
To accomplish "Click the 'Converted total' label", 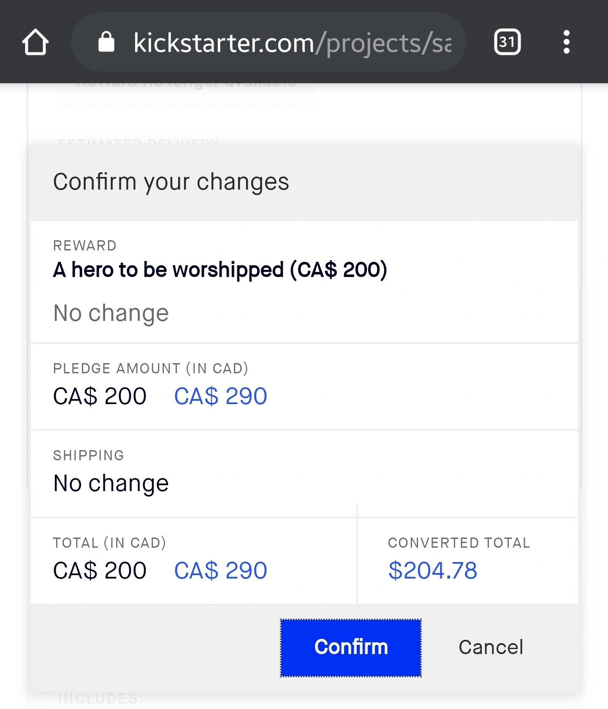I will point(459,543).
